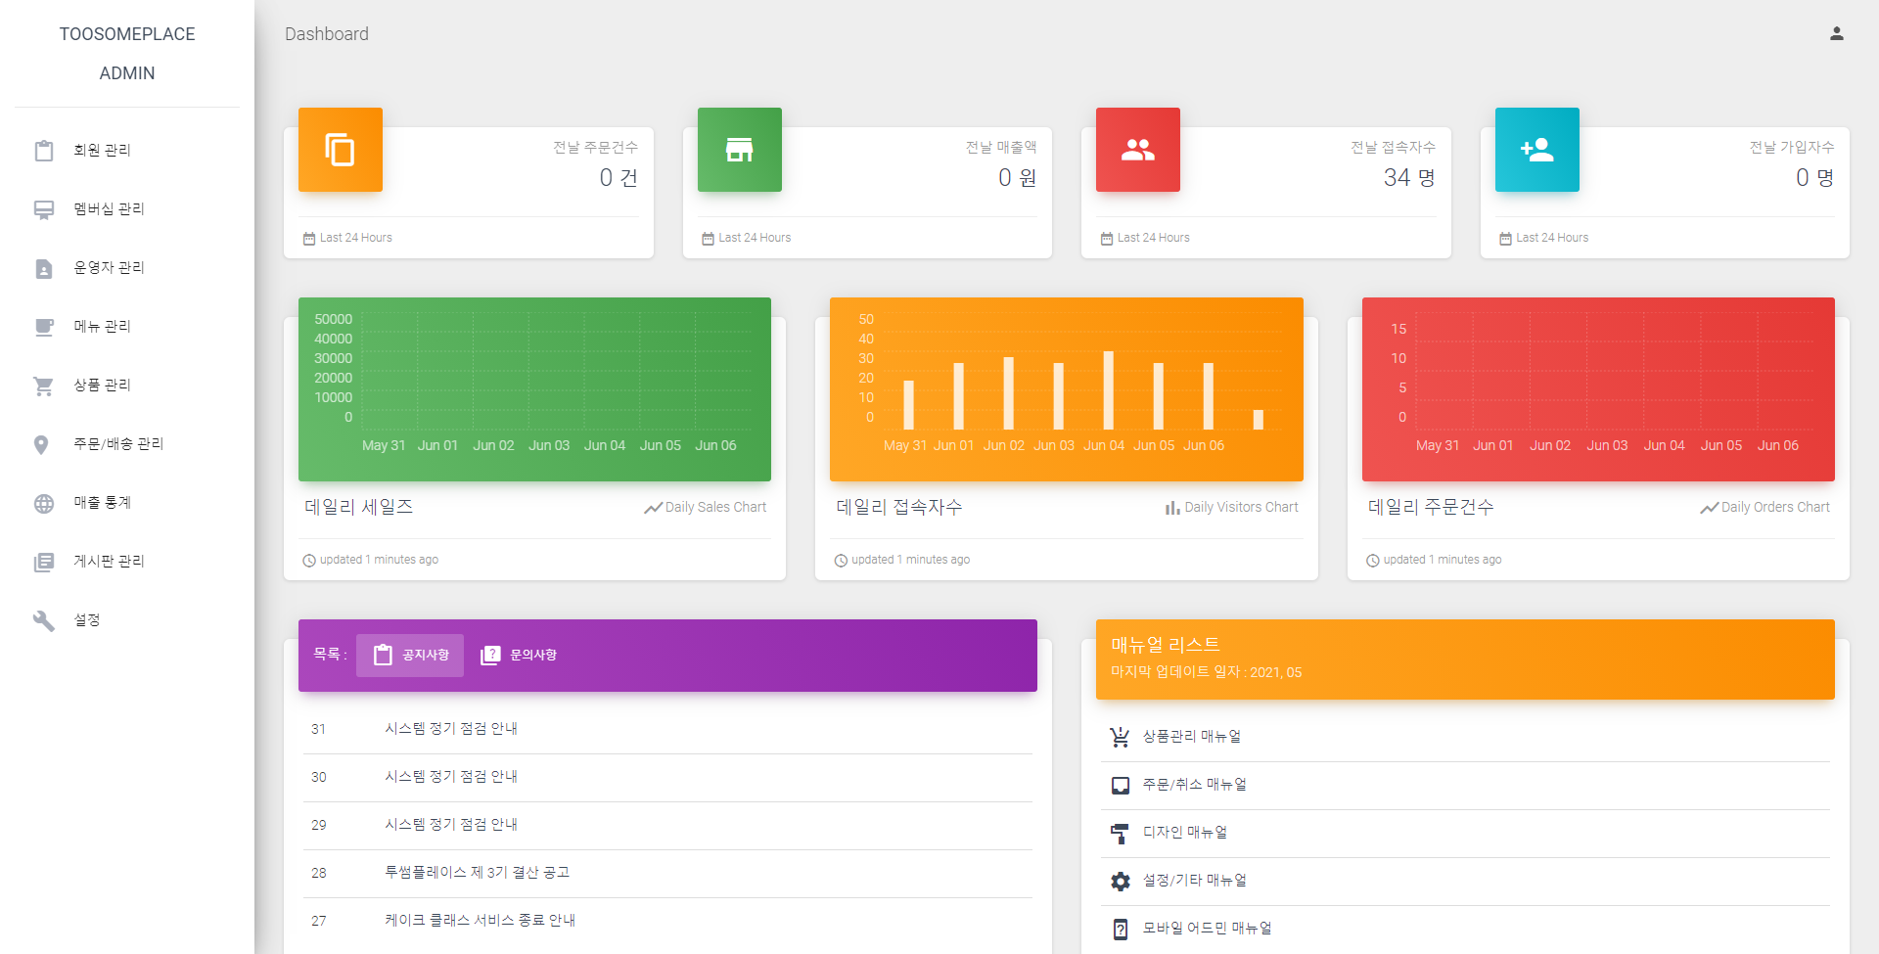Click the TOOSOMEPLACE ADMIN logo text
This screenshot has height=954, width=1879.
coord(127,54)
